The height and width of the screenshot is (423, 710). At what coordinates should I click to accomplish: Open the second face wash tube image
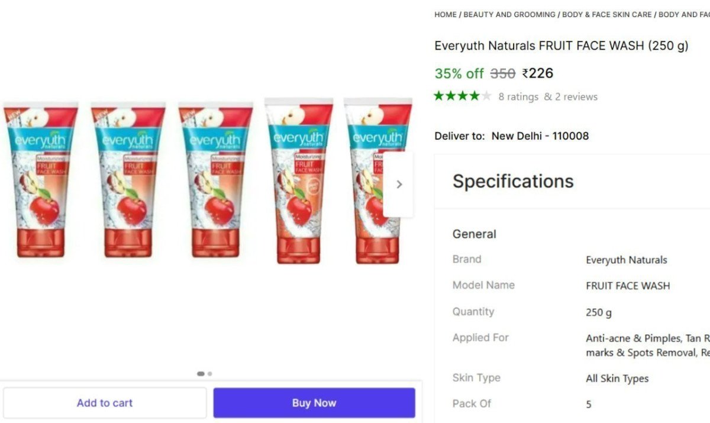pyautogui.click(x=128, y=180)
